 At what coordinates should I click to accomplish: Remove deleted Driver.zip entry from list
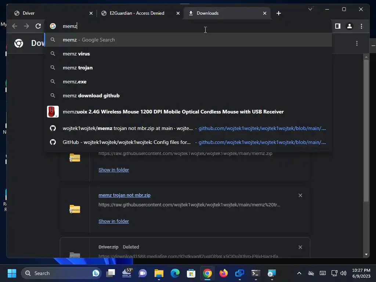tap(300, 247)
